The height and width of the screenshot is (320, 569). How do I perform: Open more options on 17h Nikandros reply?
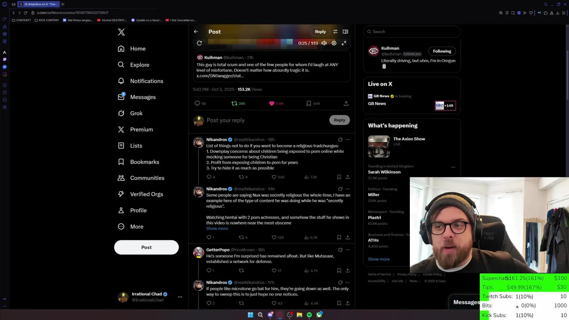[348, 282]
